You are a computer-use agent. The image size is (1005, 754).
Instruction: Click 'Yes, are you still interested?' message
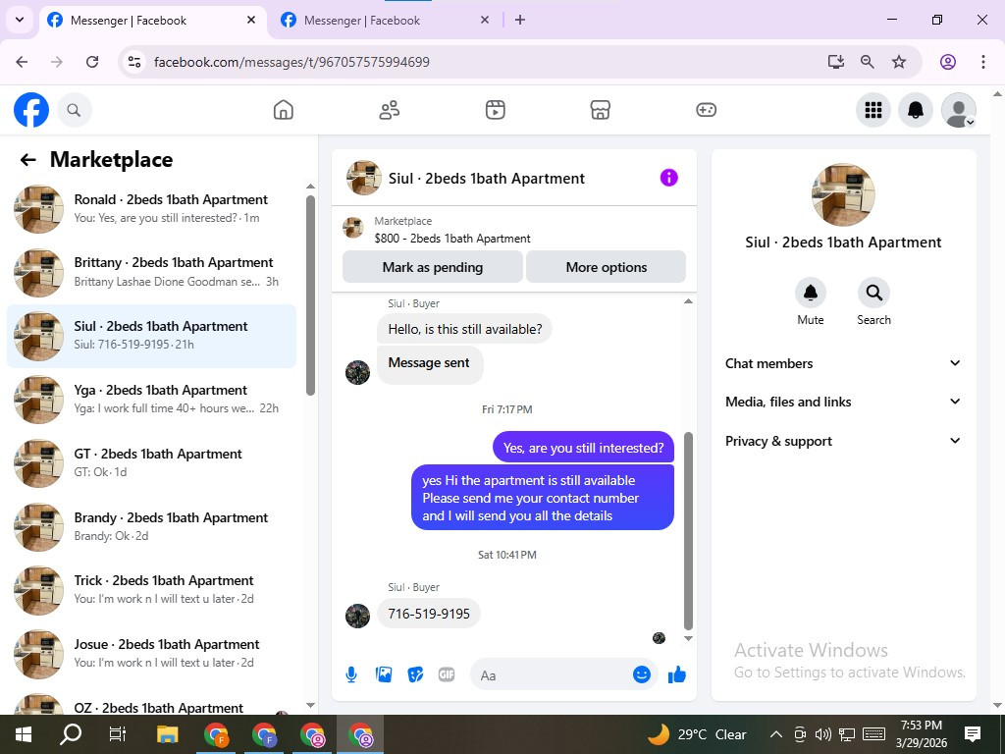click(x=583, y=448)
